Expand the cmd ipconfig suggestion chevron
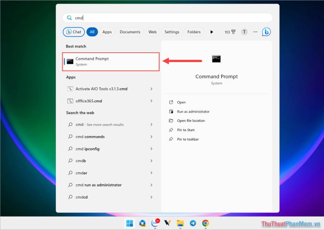Image resolution: width=324 pixels, height=230 pixels. click(151, 149)
